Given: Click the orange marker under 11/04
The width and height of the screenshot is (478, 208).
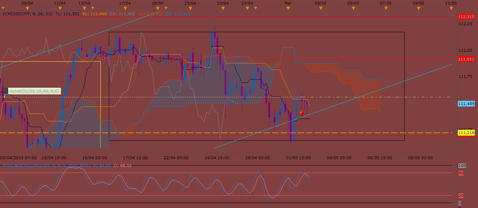Looking at the screenshot, I should (60, 8).
